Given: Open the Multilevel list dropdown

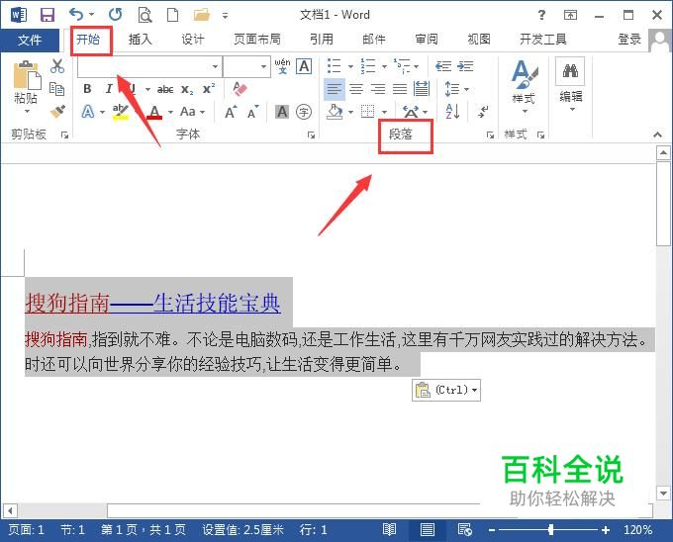Looking at the screenshot, I should coord(417,66).
